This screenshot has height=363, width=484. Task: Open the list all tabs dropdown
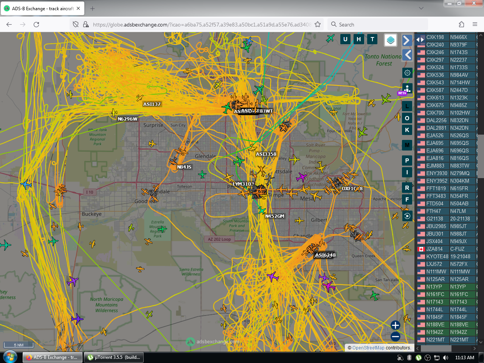(421, 8)
